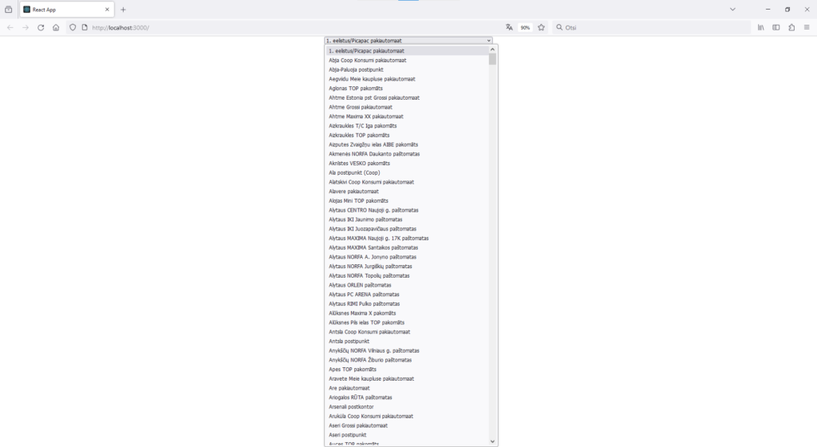Open the browser home page

[x=56, y=28]
